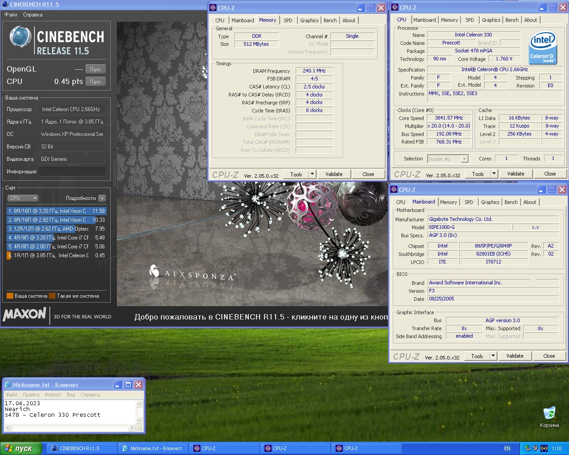Click Close button in CPU-Z Memory window

pyautogui.click(x=368, y=174)
